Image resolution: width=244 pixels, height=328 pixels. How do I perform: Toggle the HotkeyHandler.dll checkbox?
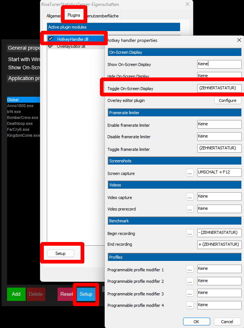coord(51,39)
